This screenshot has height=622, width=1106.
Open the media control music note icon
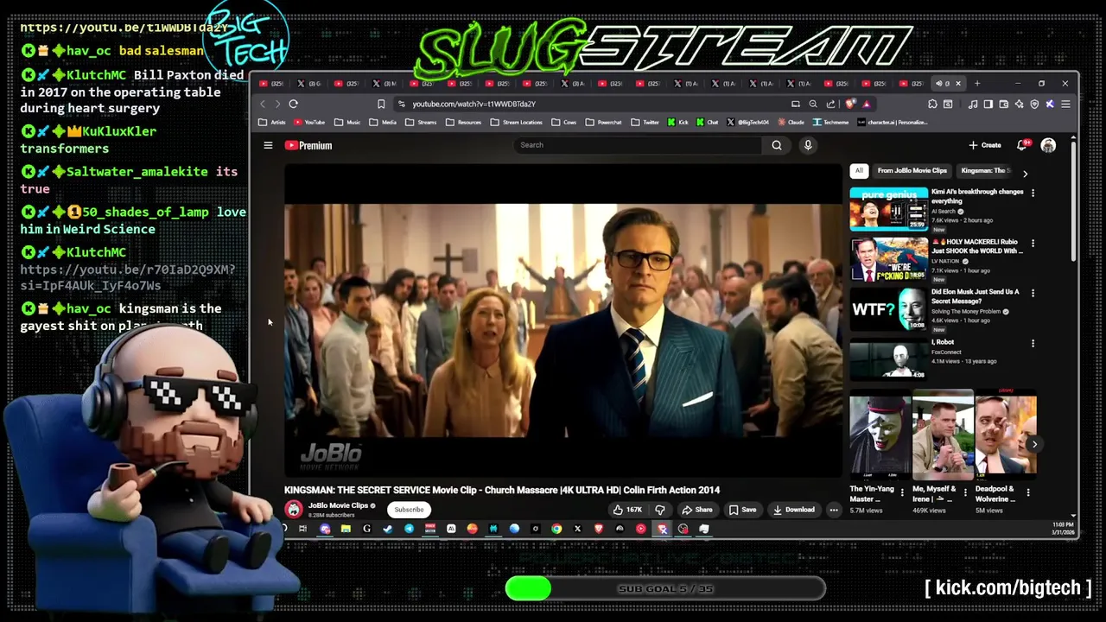pyautogui.click(x=973, y=104)
